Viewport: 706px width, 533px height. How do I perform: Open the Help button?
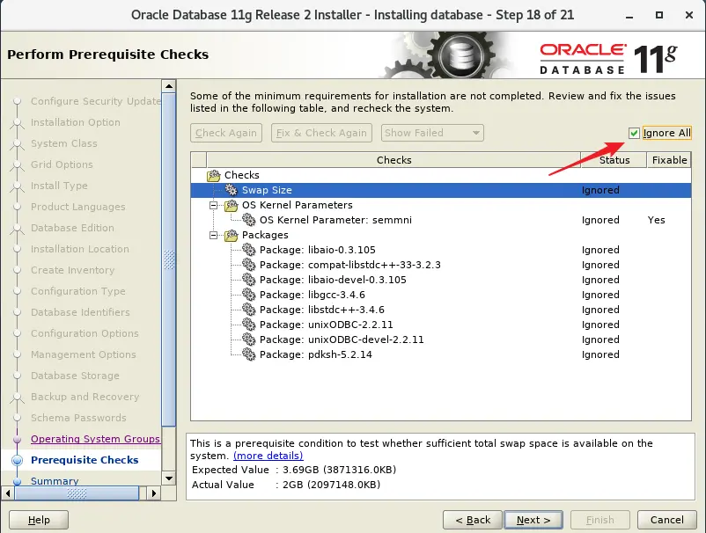coord(39,520)
